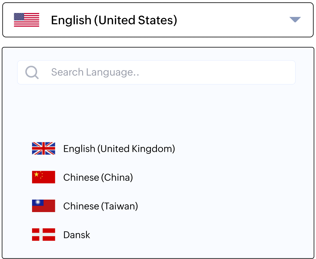The height and width of the screenshot is (259, 316).
Task: Choose Chinese (Taiwan) from the list
Action: point(100,206)
